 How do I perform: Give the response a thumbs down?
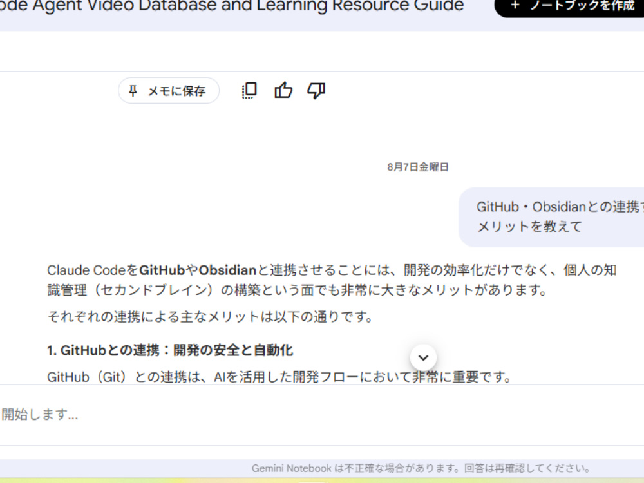point(316,90)
